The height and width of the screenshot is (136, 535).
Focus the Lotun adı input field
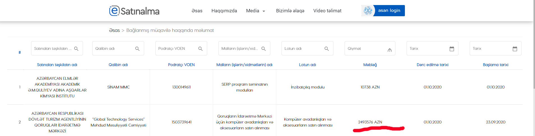[x=303, y=49]
